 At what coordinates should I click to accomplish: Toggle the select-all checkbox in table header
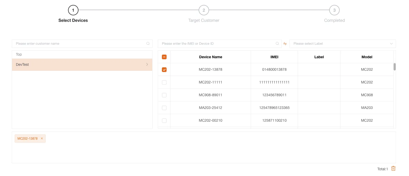(x=164, y=57)
